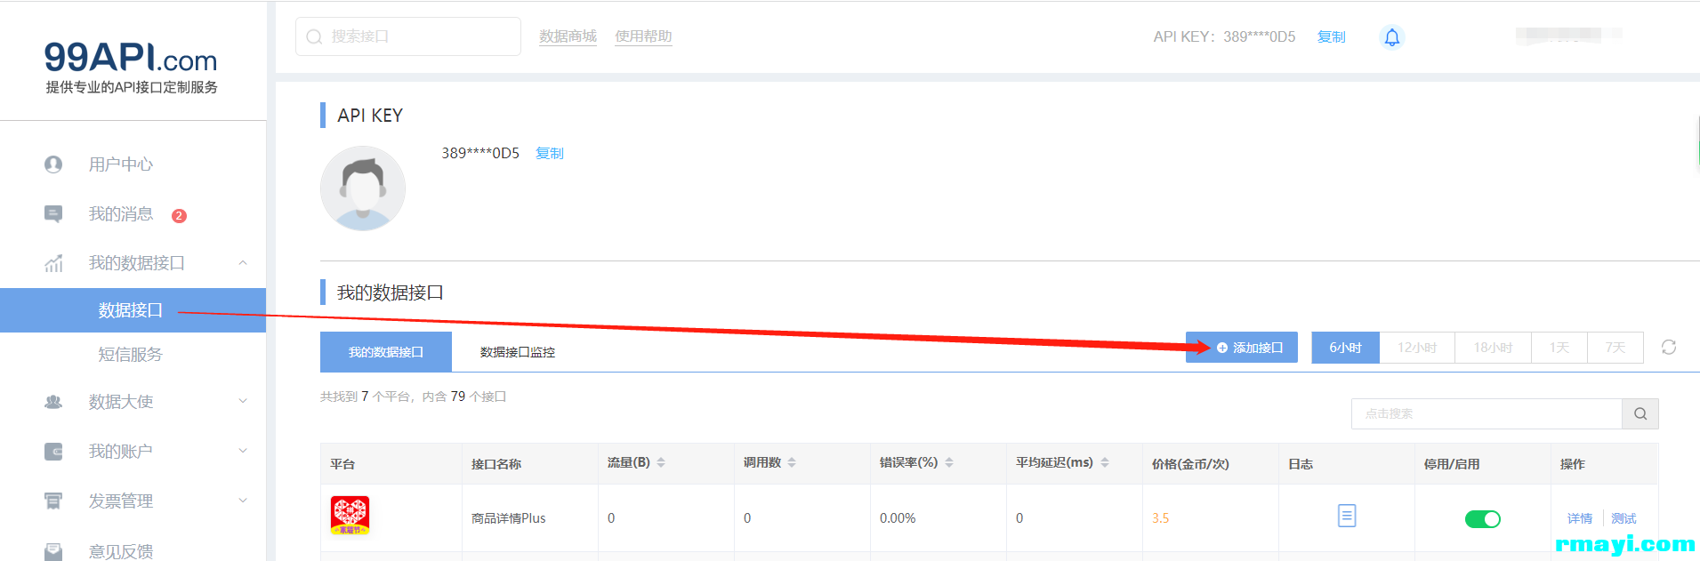Viewport: 1700px width, 561px height.
Task: Open 详情 for 商品详情Plus
Action: tap(1580, 518)
